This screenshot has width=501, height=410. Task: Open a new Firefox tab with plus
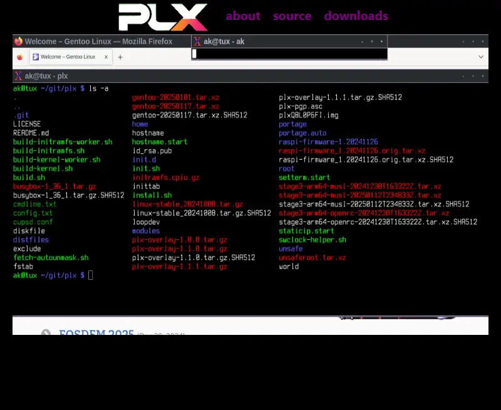(120, 57)
